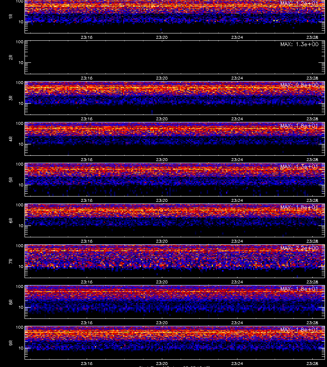Click the 10 y-axis label of the 2R panel
This screenshot has width=327, height=367.
click(x=21, y=63)
